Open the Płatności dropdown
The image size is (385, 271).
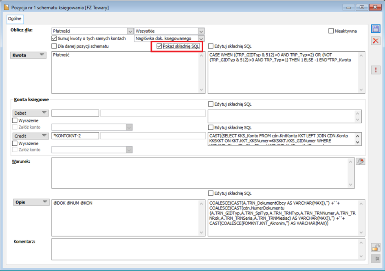pyautogui.click(x=130, y=31)
